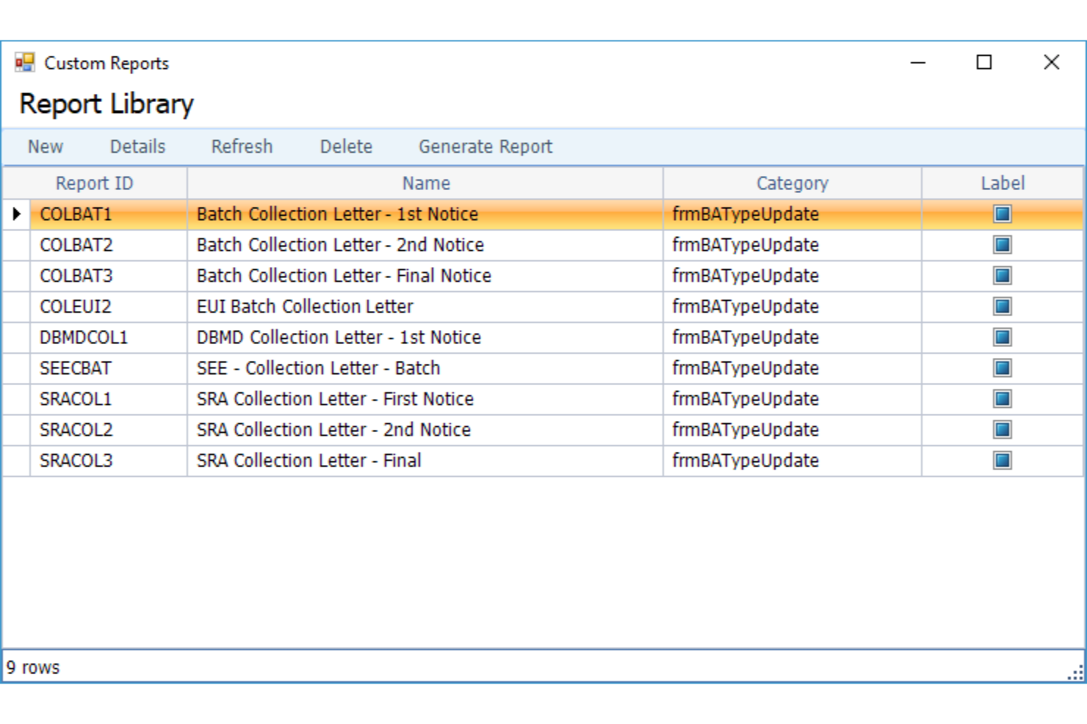The width and height of the screenshot is (1087, 724).
Task: Sort by the Name column header
Action: click(425, 183)
